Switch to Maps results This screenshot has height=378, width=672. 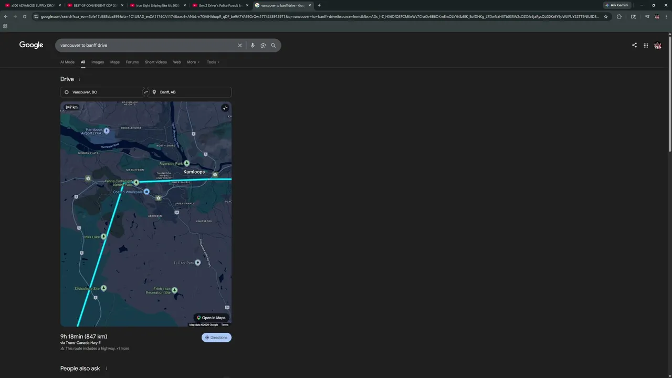[x=115, y=62]
